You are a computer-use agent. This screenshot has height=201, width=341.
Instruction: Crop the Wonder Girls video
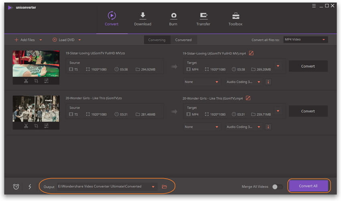coord(36,126)
